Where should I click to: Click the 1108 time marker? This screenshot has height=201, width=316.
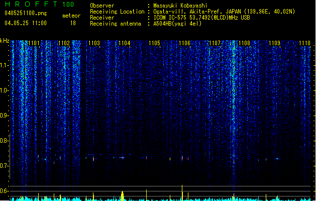coord(245,43)
